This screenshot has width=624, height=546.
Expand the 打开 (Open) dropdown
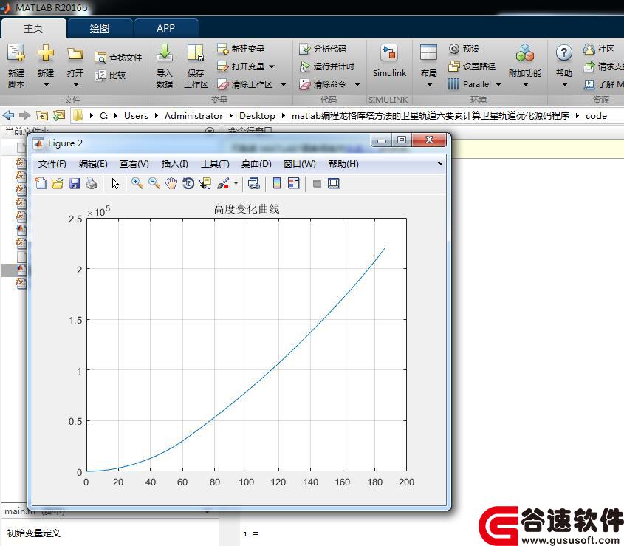(x=75, y=84)
